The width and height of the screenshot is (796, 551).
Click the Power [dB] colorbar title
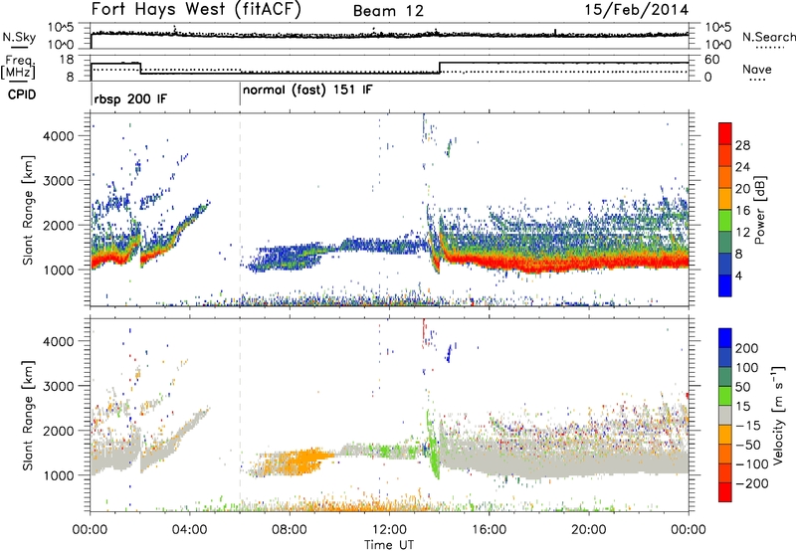point(759,210)
